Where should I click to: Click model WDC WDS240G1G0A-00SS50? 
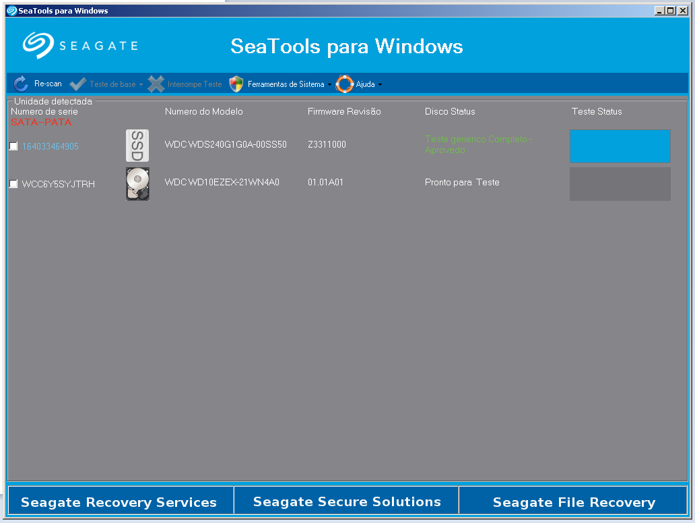pos(226,144)
